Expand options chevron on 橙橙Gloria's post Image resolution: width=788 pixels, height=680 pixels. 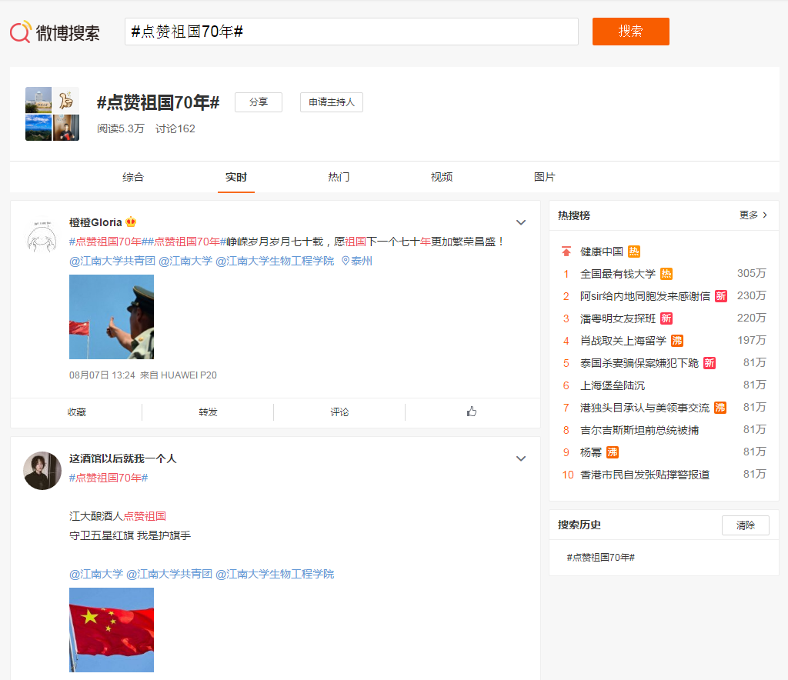click(x=521, y=222)
